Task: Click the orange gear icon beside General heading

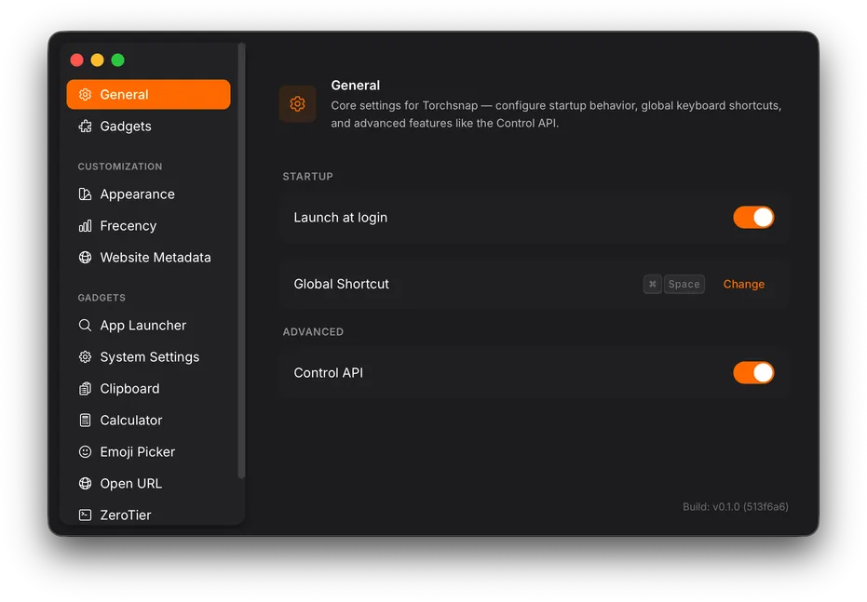Action: point(297,104)
